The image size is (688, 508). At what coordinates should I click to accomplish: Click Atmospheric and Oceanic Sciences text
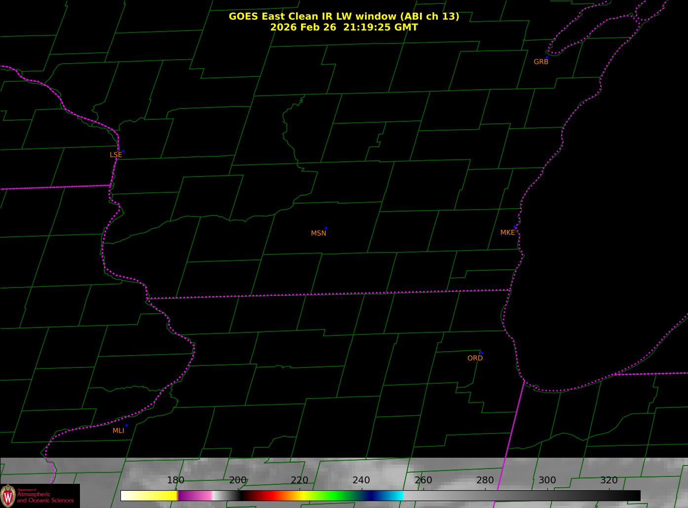point(45,497)
